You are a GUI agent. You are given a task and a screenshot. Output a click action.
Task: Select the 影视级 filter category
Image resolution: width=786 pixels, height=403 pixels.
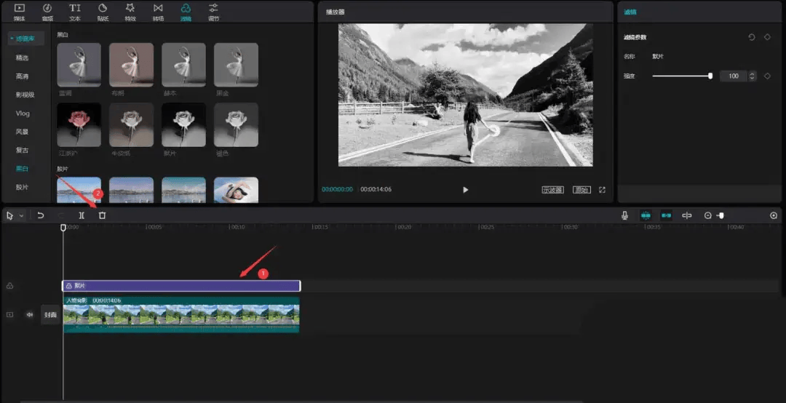[25, 95]
